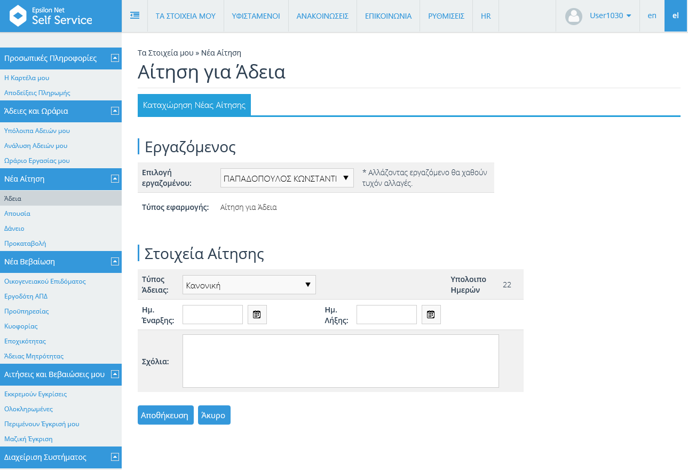Viewport: 688px width, 470px height.
Task: Open calendar picker for Ημ. Έναρξης
Action: (x=257, y=315)
